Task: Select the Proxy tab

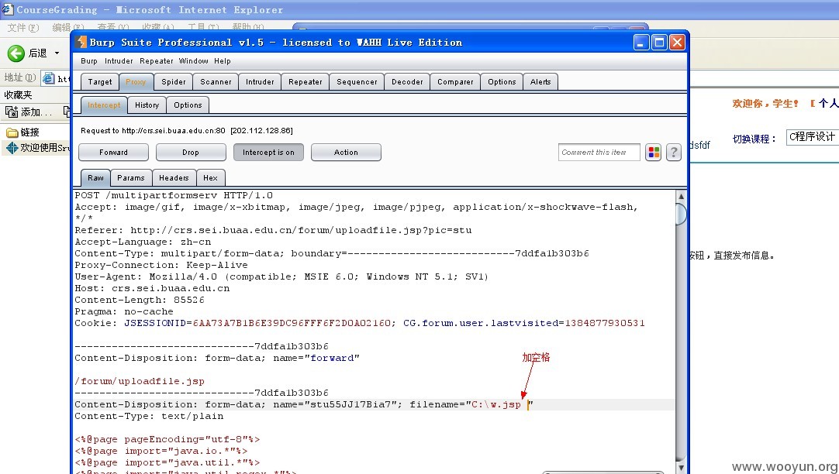Action: (136, 82)
